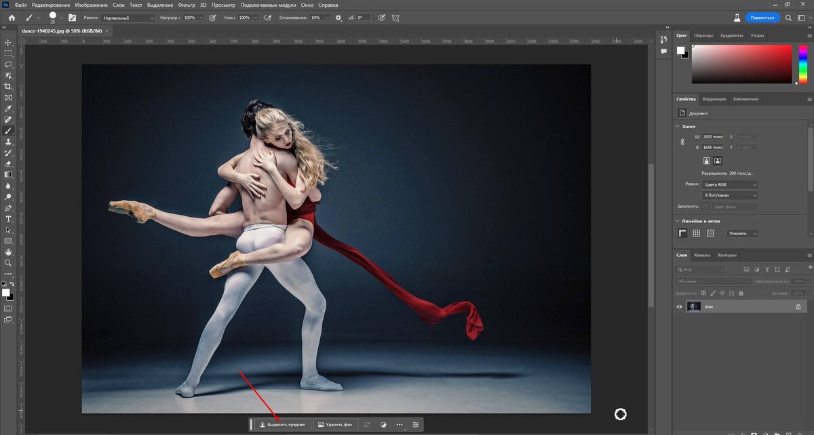Toggle the chain link between width and height
This screenshot has height=435, width=814.
[682, 142]
